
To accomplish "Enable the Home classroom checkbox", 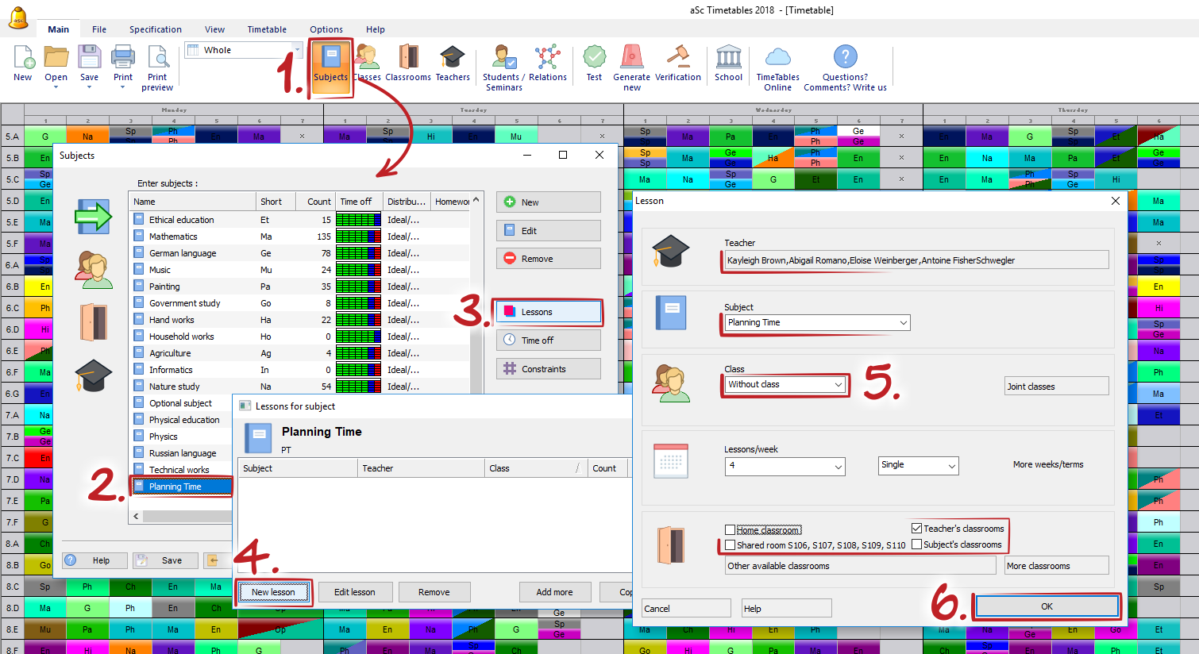I will [730, 530].
